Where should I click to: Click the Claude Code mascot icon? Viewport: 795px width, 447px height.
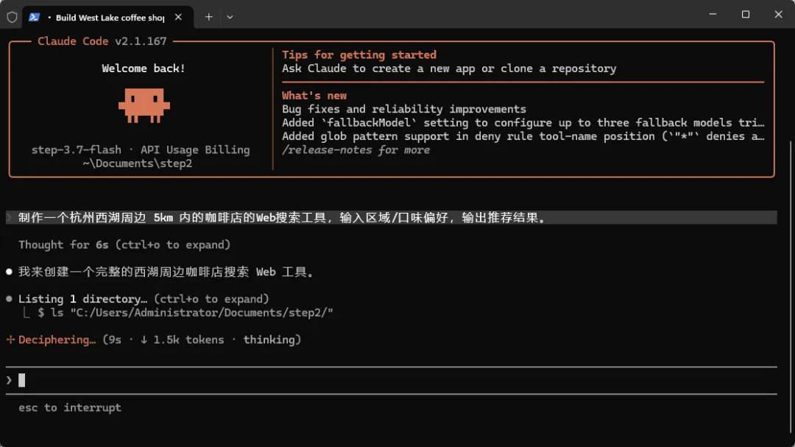click(144, 105)
